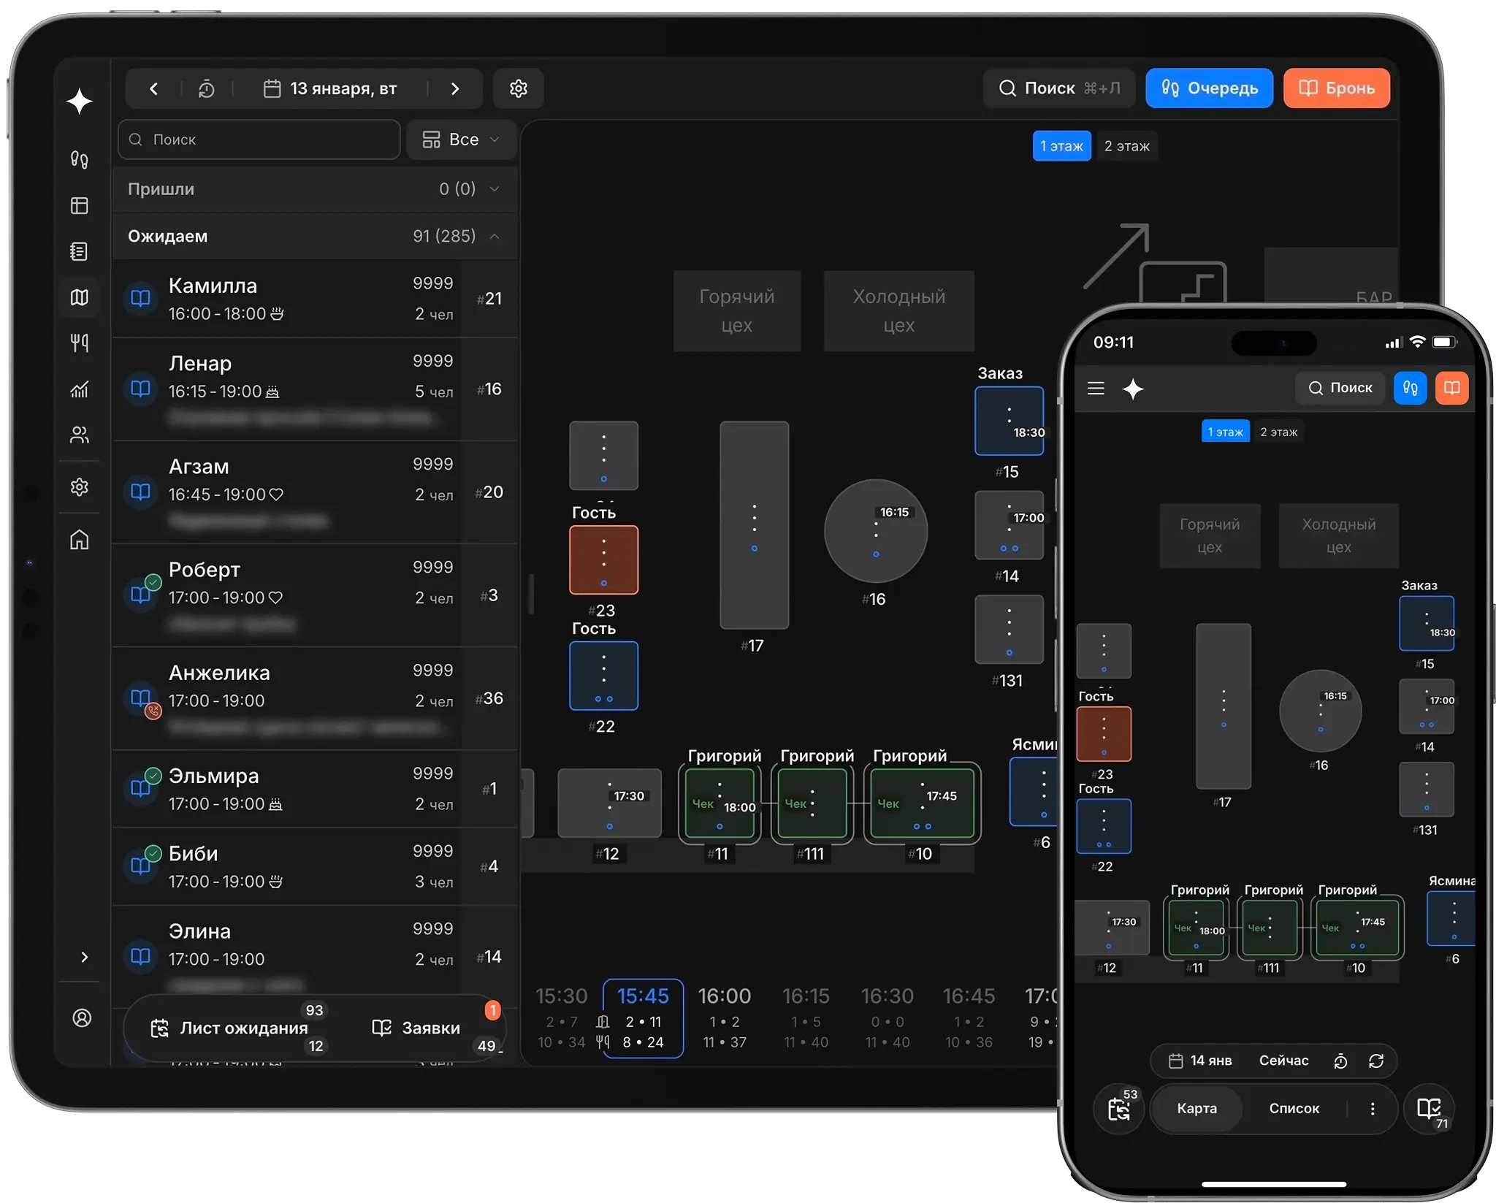Open the analytics chart sidebar icon

[x=79, y=389]
